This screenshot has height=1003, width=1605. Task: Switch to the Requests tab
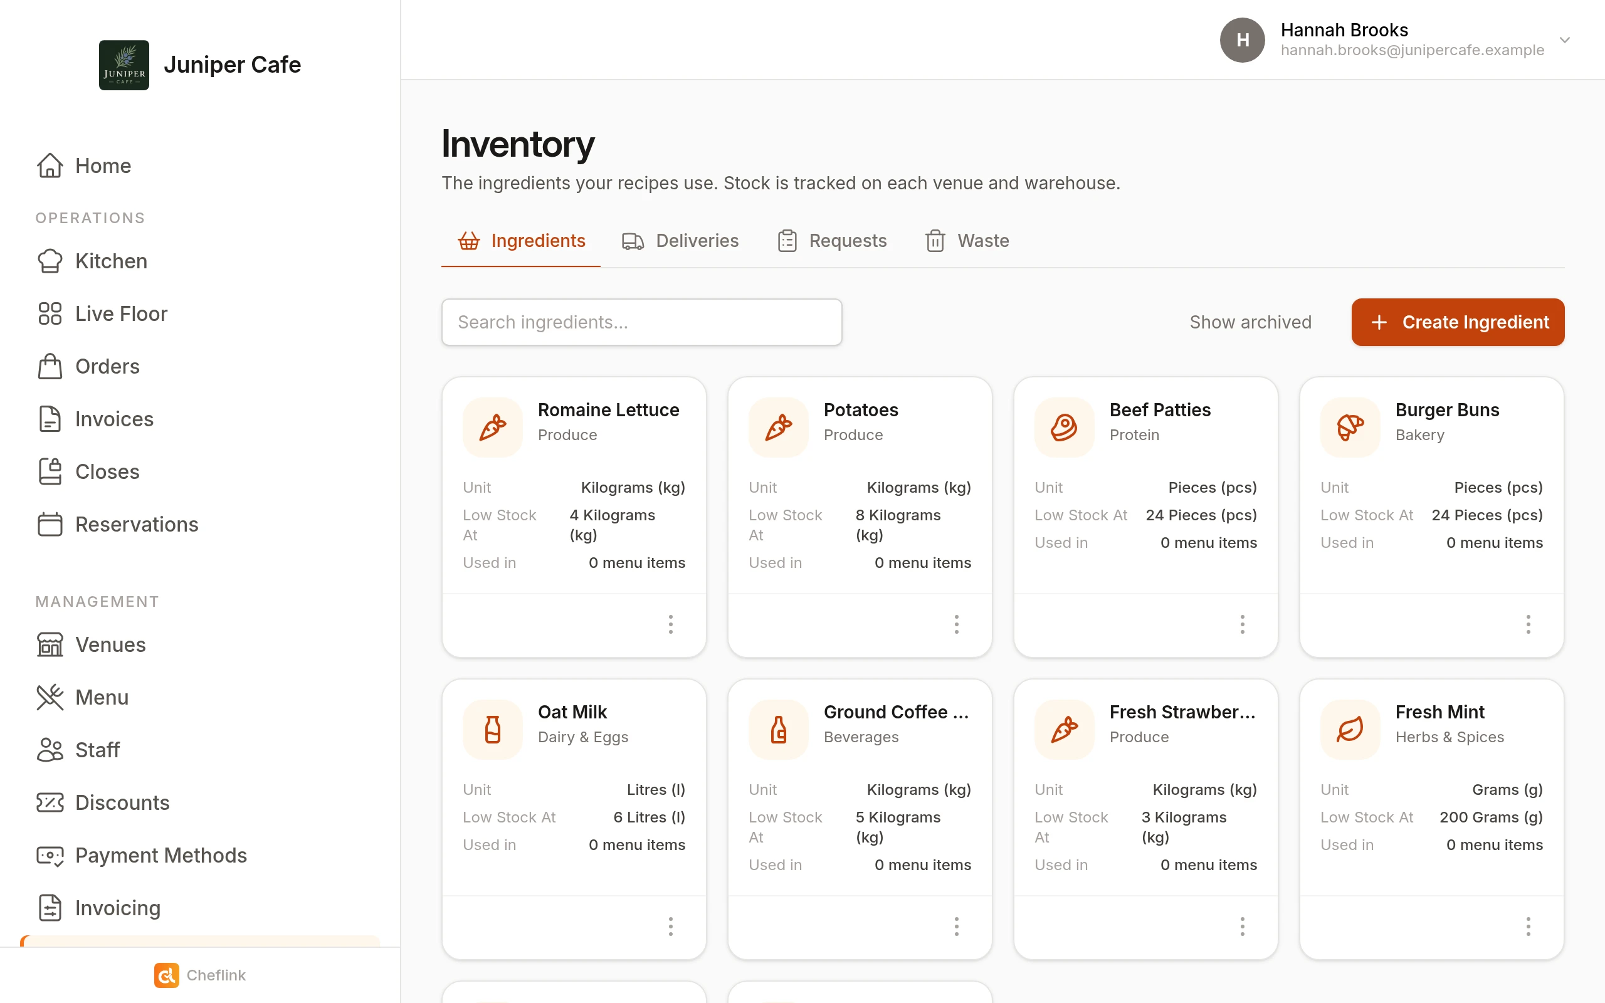pos(832,241)
